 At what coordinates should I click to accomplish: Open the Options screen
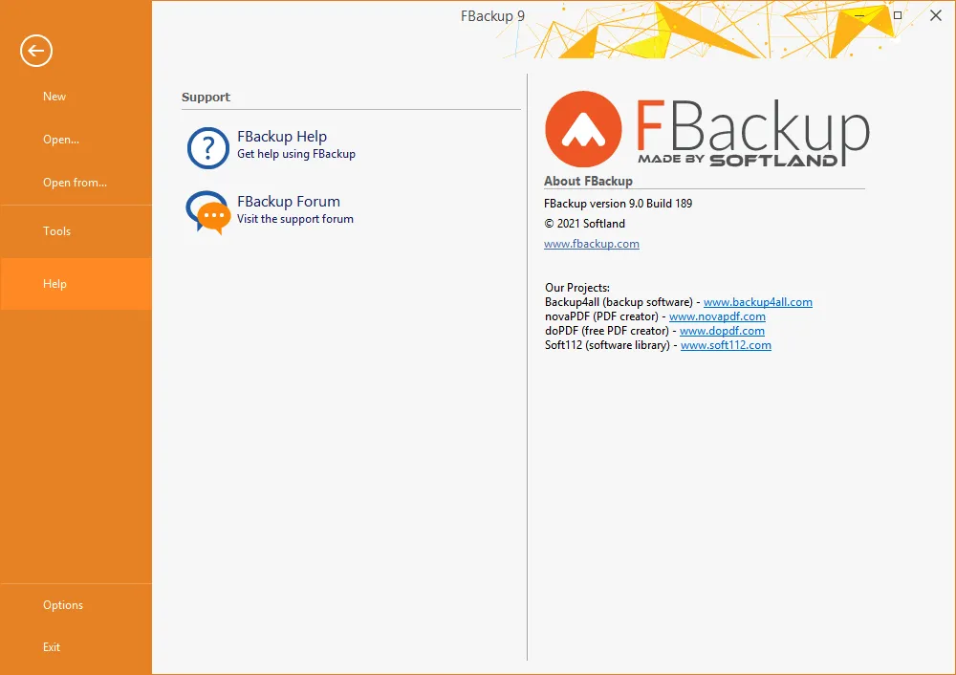pyautogui.click(x=63, y=604)
